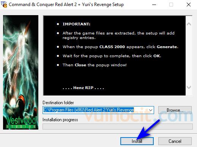This screenshot has height=147, width=197.
Task: Click the Henz RIP text line
Action: 83,88
